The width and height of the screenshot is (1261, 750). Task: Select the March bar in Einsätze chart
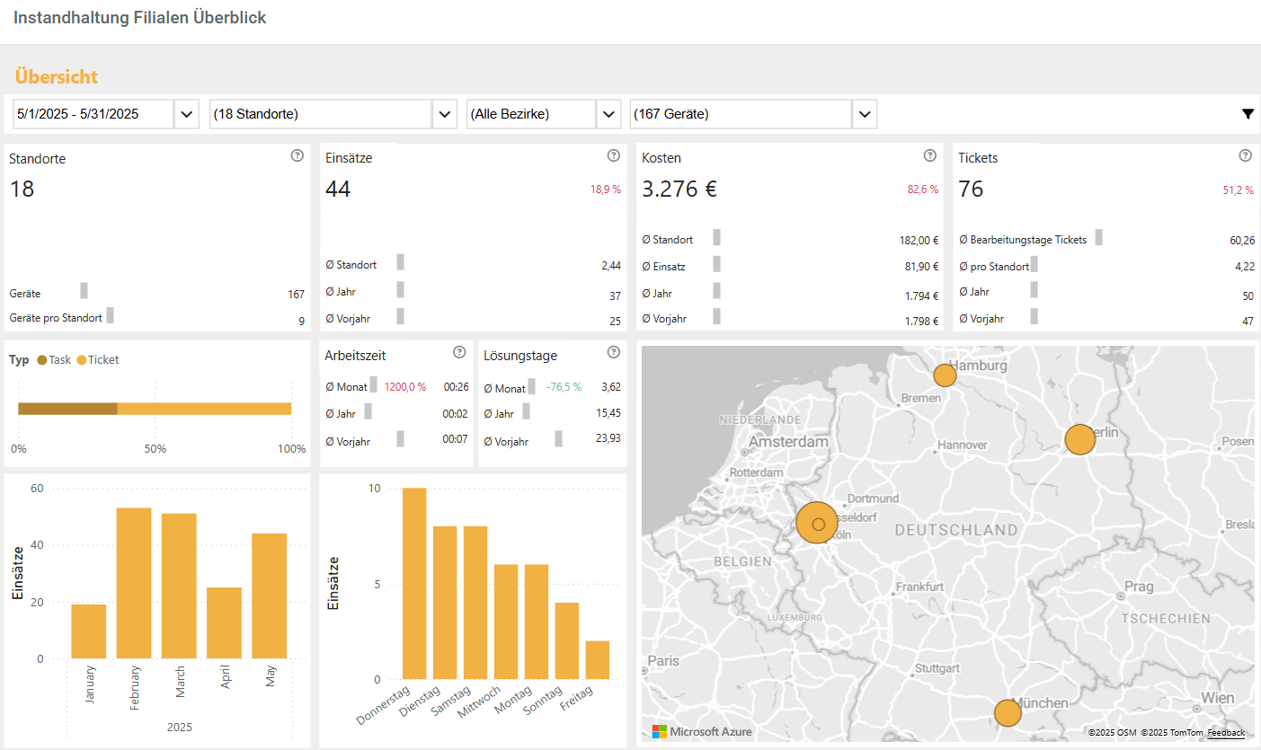tap(179, 586)
